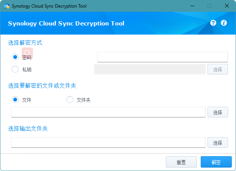
Task: Select the 私钥 (private key) radio button
Action: coord(15,69)
